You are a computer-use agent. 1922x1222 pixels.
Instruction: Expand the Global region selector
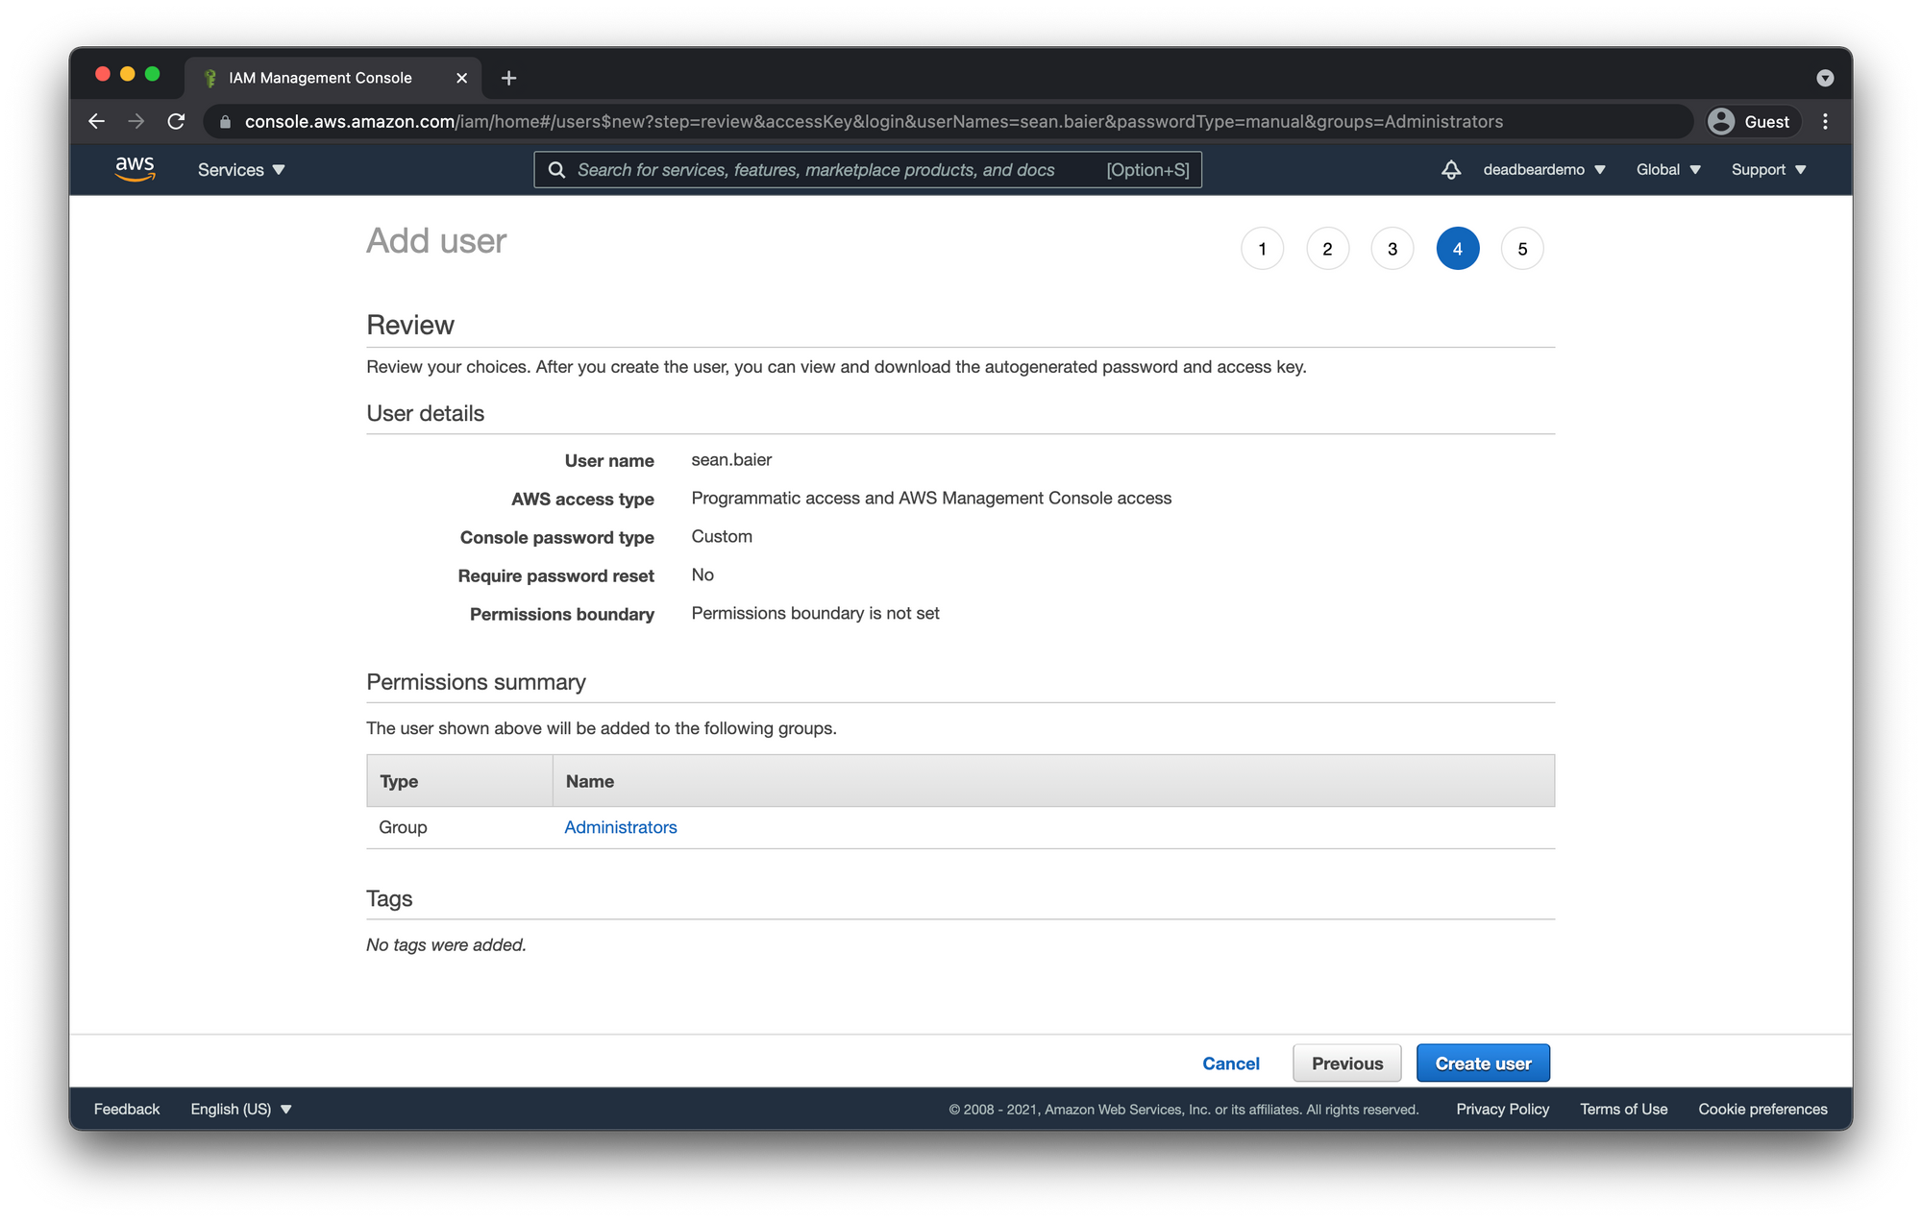1667,170
